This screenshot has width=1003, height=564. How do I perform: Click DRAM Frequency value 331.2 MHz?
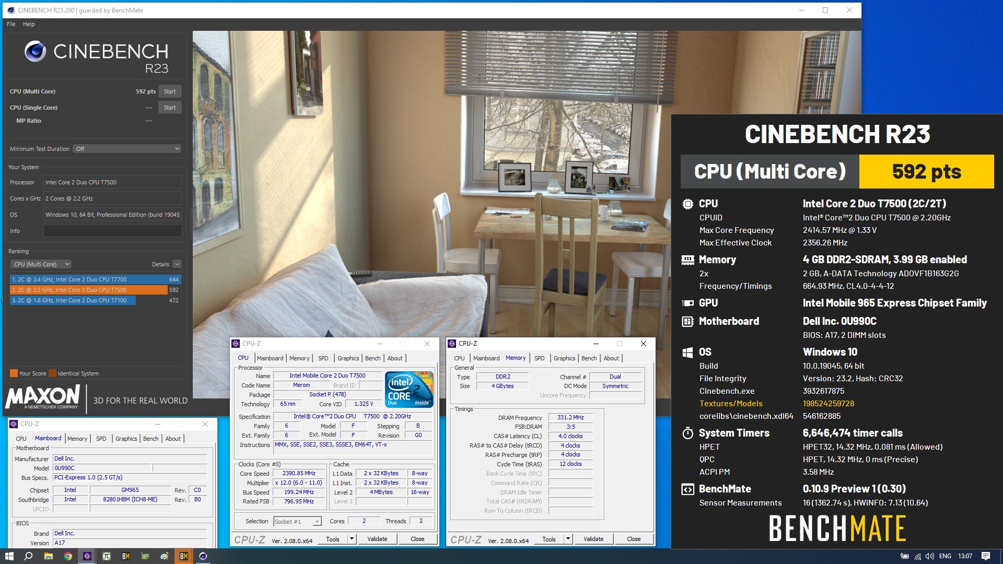(570, 418)
